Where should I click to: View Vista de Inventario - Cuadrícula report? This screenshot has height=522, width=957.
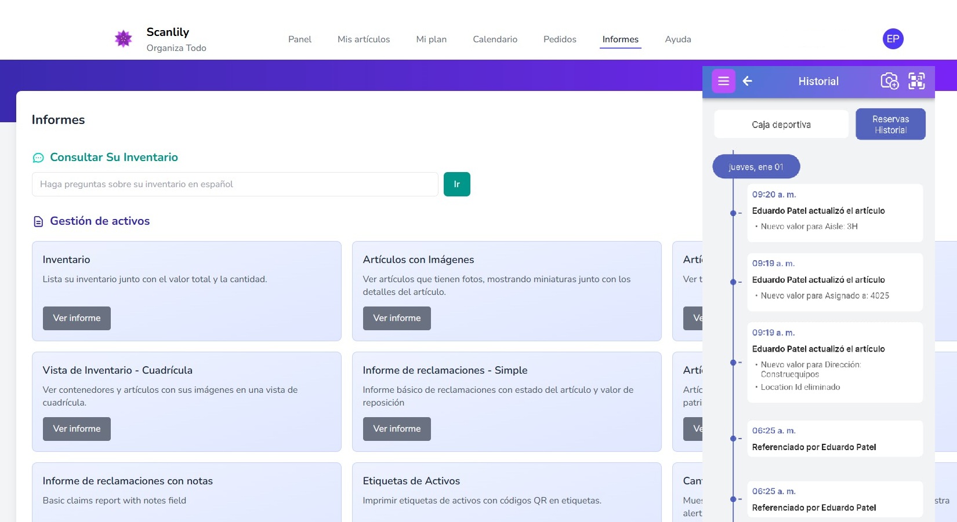point(77,429)
